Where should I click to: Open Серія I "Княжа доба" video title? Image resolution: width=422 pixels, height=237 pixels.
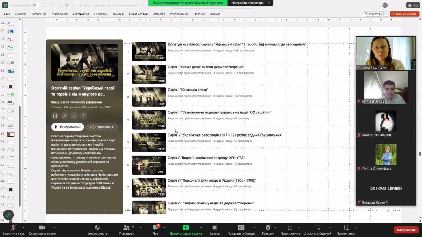(x=206, y=67)
